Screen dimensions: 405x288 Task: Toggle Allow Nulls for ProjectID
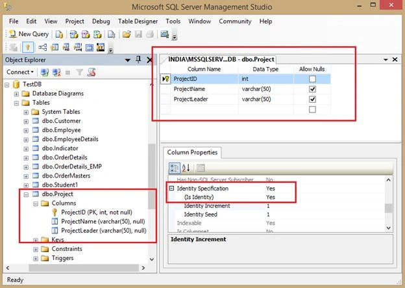tap(312, 79)
